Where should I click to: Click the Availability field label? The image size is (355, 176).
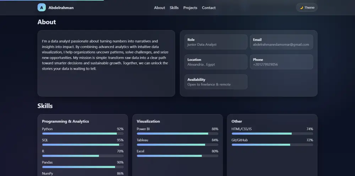pyautogui.click(x=196, y=80)
